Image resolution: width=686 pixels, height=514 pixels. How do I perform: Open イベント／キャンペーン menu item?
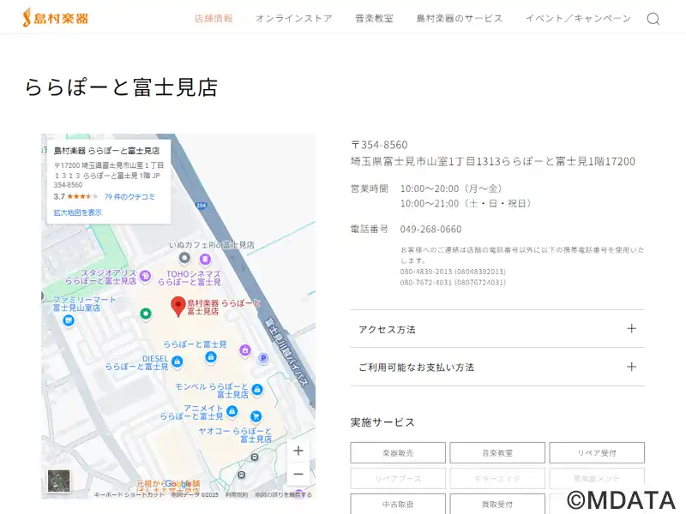tap(578, 18)
